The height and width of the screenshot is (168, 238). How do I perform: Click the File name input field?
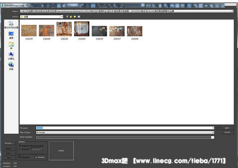point(125,128)
